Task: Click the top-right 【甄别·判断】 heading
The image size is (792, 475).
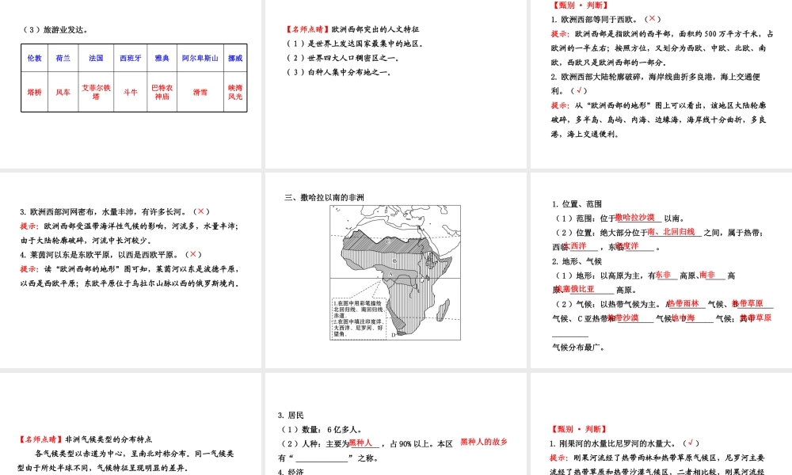Action: (581, 5)
